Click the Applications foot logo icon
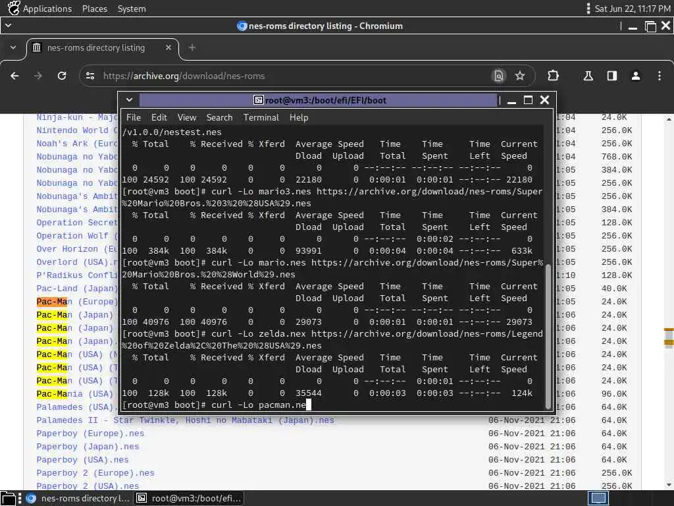Screen dimensions: 674x506 pyautogui.click(x=14, y=8)
